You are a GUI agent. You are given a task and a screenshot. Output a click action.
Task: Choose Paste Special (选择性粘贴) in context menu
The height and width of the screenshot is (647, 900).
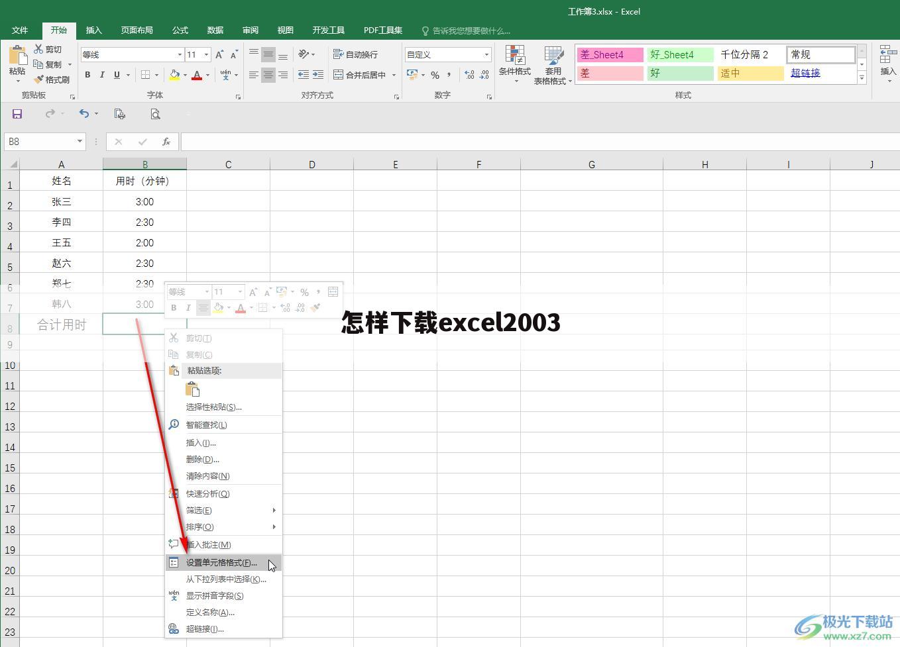point(224,407)
